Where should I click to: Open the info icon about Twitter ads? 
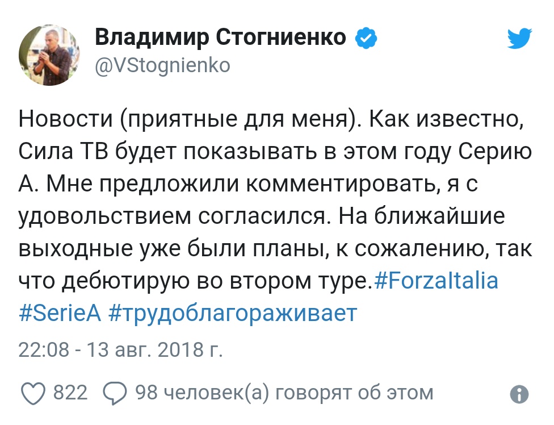click(x=519, y=394)
